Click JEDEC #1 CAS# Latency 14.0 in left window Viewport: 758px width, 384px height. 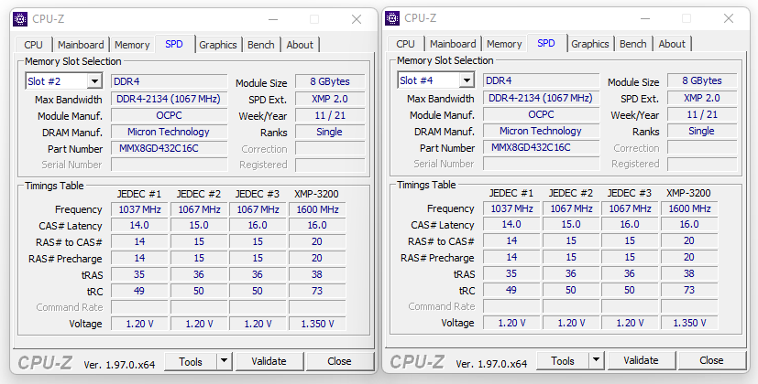[139, 225]
